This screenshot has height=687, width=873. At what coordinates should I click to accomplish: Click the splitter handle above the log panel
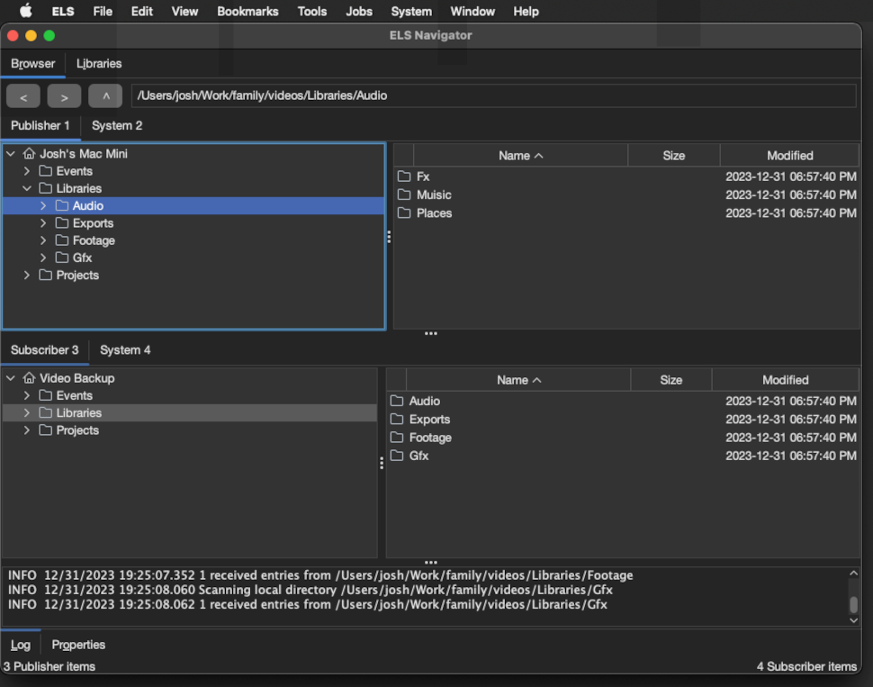click(431, 563)
